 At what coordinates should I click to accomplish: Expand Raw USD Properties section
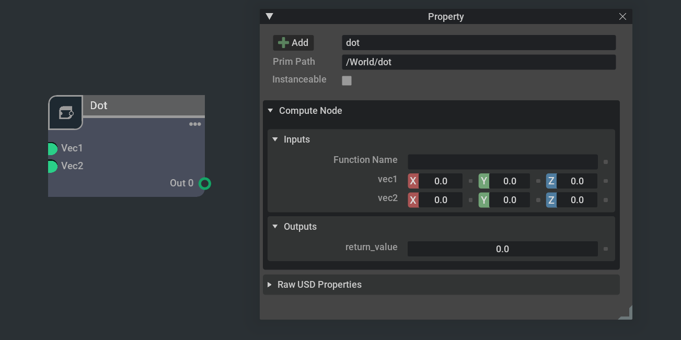coord(270,285)
